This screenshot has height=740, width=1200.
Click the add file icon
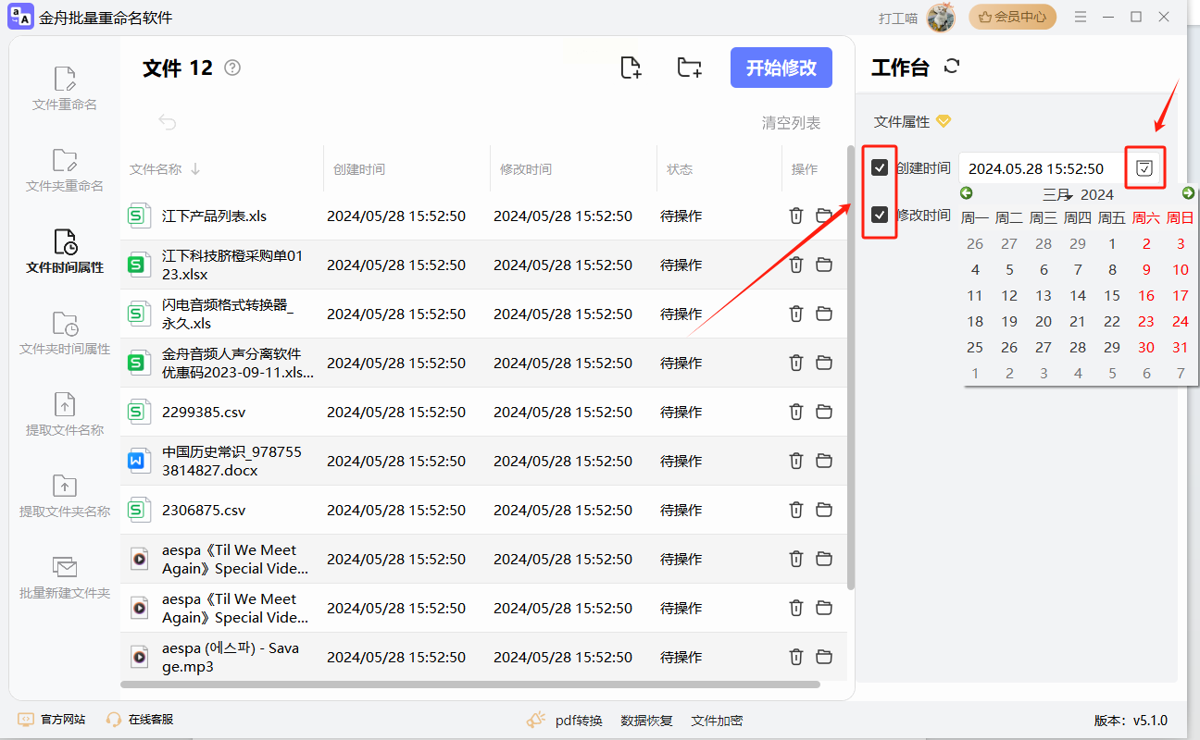point(631,68)
